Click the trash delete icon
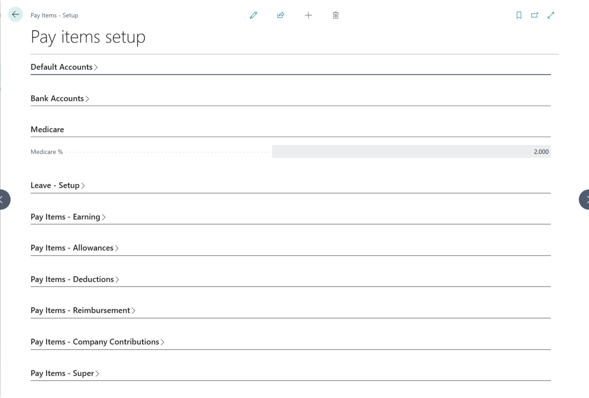Viewport: 589px width, 398px height. point(335,15)
